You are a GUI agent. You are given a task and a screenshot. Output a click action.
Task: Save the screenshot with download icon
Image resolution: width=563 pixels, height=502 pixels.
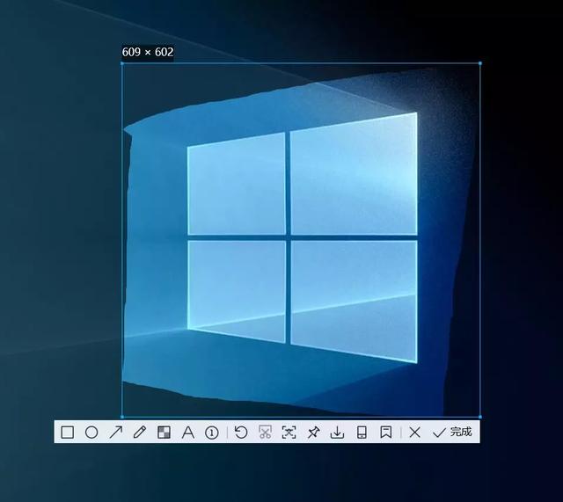point(337,433)
